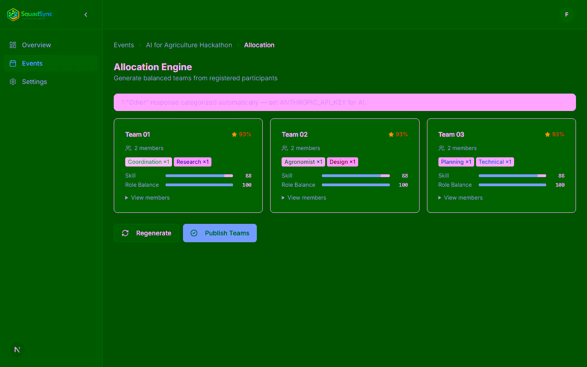Click "2 members" text on Team 03

[x=462, y=148]
